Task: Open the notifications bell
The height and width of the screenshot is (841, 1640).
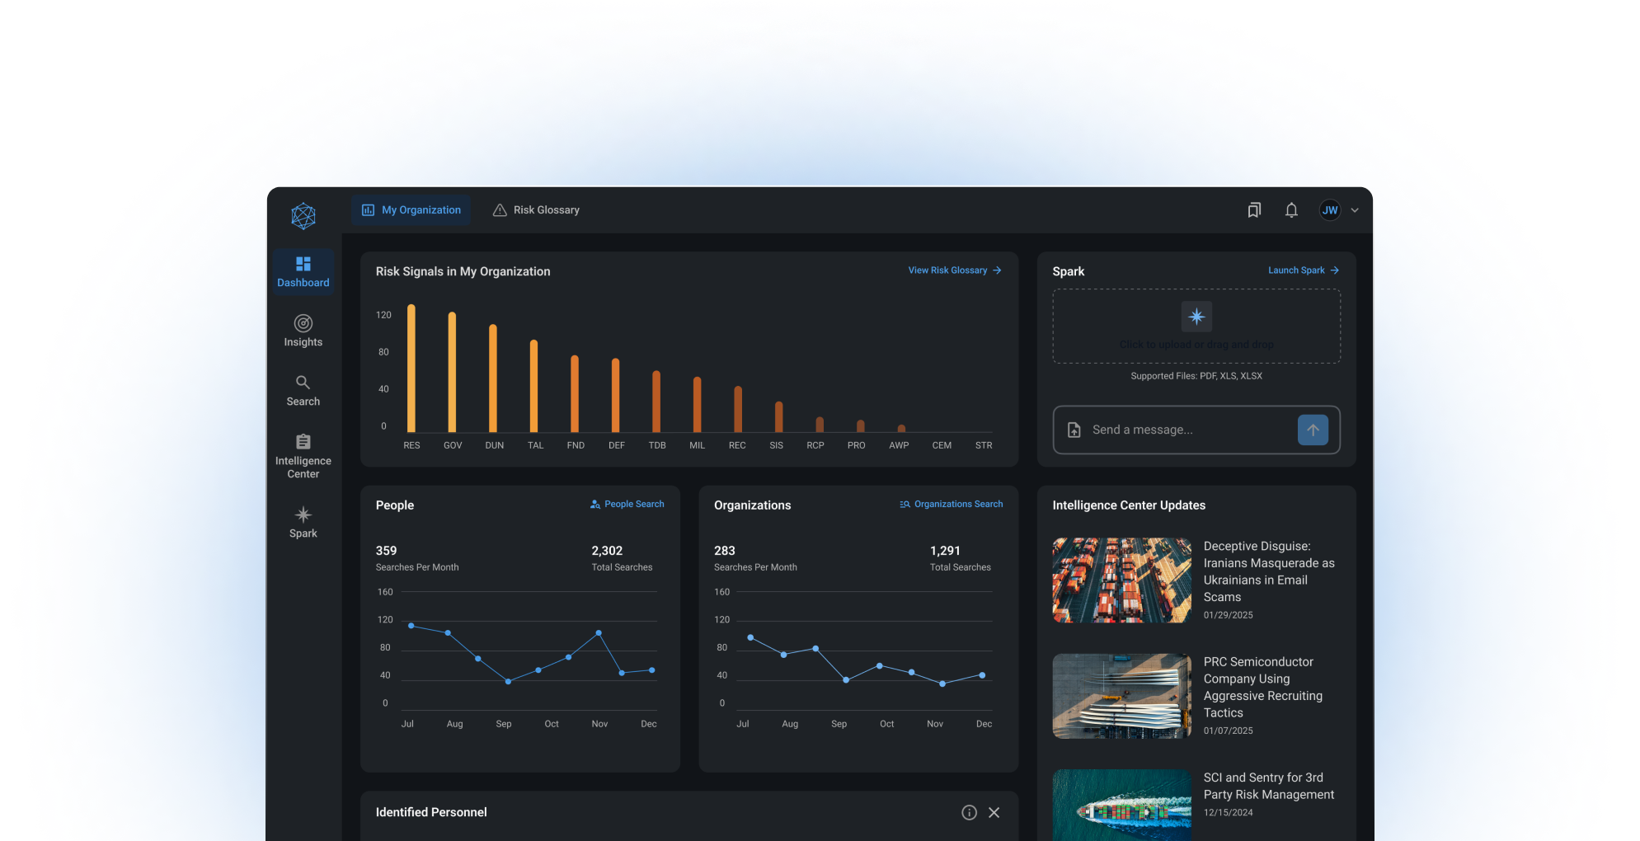Action: click(x=1291, y=210)
